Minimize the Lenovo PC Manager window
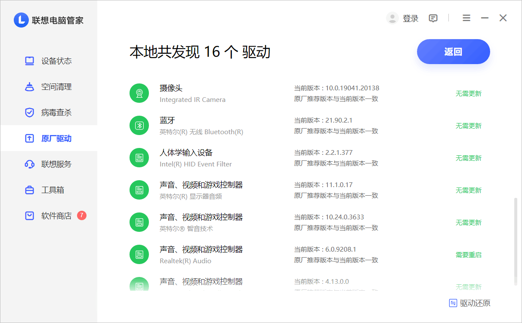 pyautogui.click(x=485, y=18)
